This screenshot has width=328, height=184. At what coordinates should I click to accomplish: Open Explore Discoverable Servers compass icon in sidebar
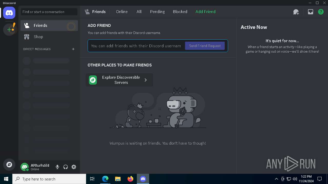[9, 165]
